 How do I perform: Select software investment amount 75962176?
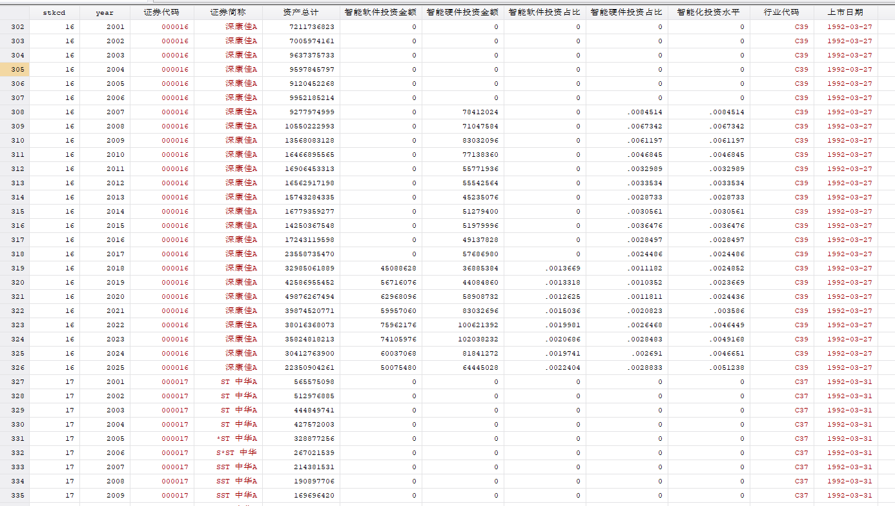click(x=380, y=325)
